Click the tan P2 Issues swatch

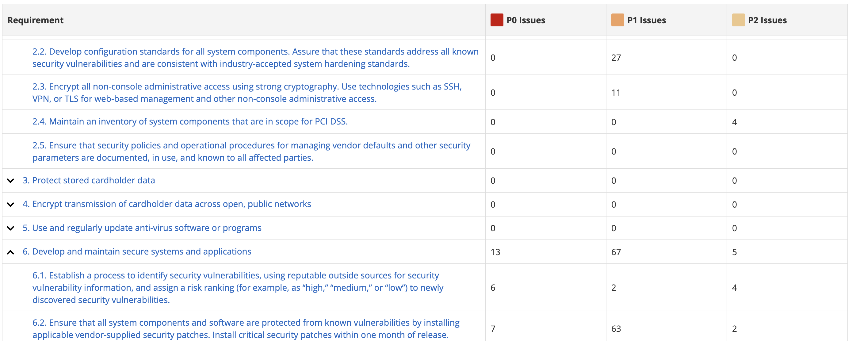[x=738, y=20]
